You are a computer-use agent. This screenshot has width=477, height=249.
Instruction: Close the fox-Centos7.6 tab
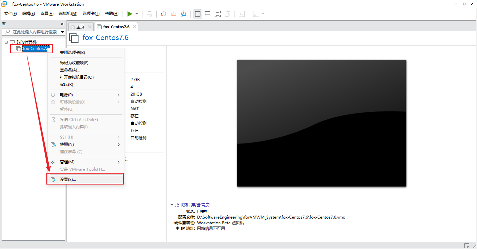(134, 27)
